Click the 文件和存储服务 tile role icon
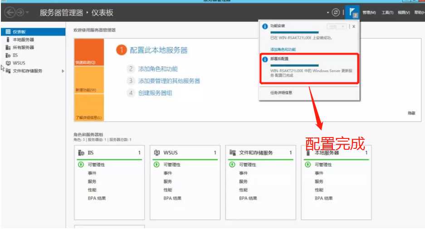Screen dimensions: 425x231 [232, 153]
